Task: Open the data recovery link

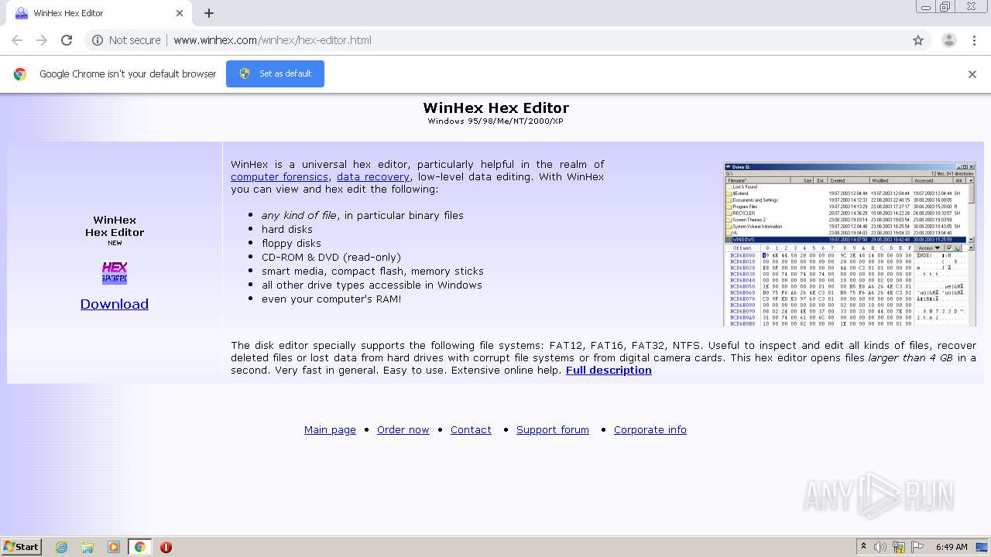Action: point(373,176)
